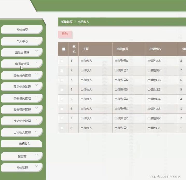Open the 出借者管理 sidebar menu
The width and height of the screenshot is (186, 180).
[x=22, y=53]
